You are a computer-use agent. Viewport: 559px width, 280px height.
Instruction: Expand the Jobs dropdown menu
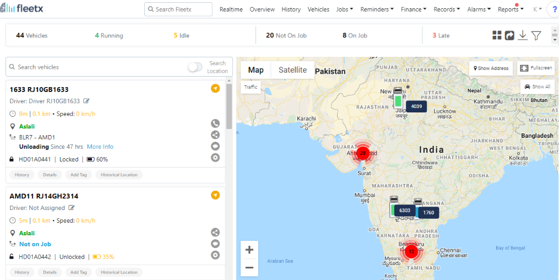[x=344, y=9]
